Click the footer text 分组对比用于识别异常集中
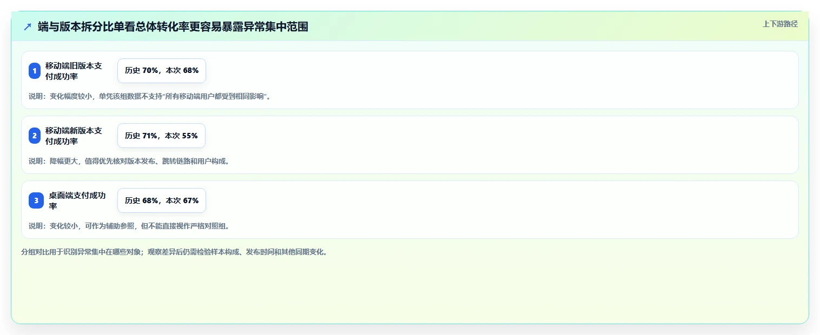This screenshot has height=335, width=820. (174, 252)
